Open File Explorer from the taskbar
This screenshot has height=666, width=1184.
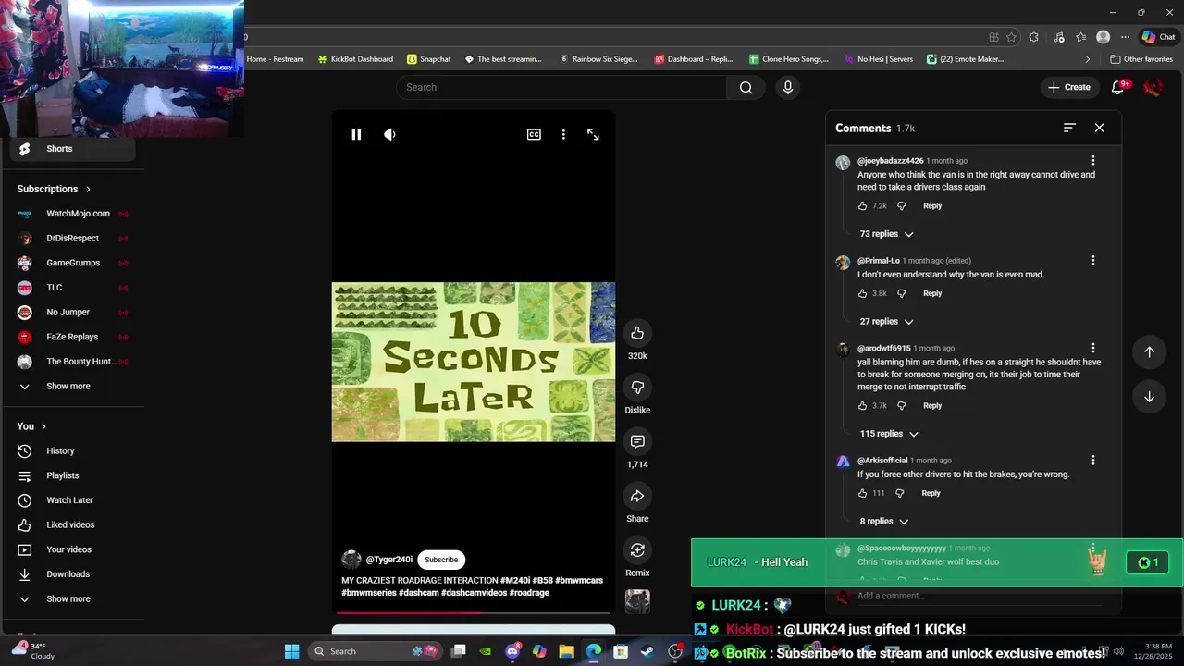tap(566, 651)
